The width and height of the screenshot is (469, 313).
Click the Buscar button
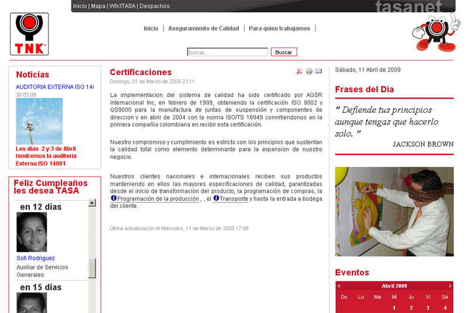tap(284, 52)
